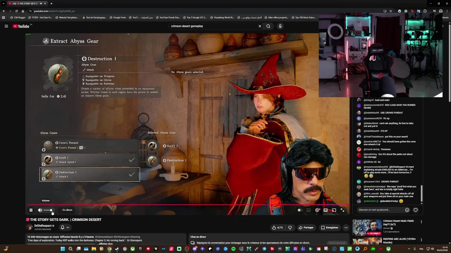Open 'YouTube Trends Das...' bookmark
The image size is (451, 253).
168,17
